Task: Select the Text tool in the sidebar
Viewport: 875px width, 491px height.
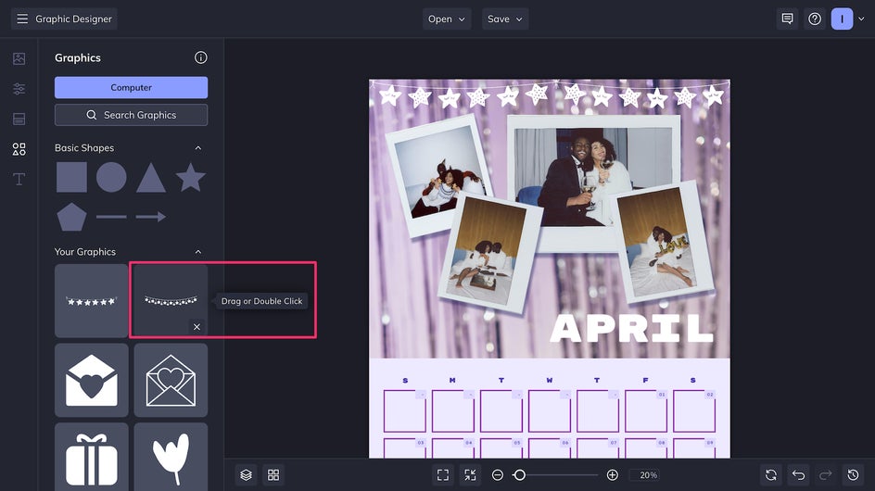Action: pos(19,179)
